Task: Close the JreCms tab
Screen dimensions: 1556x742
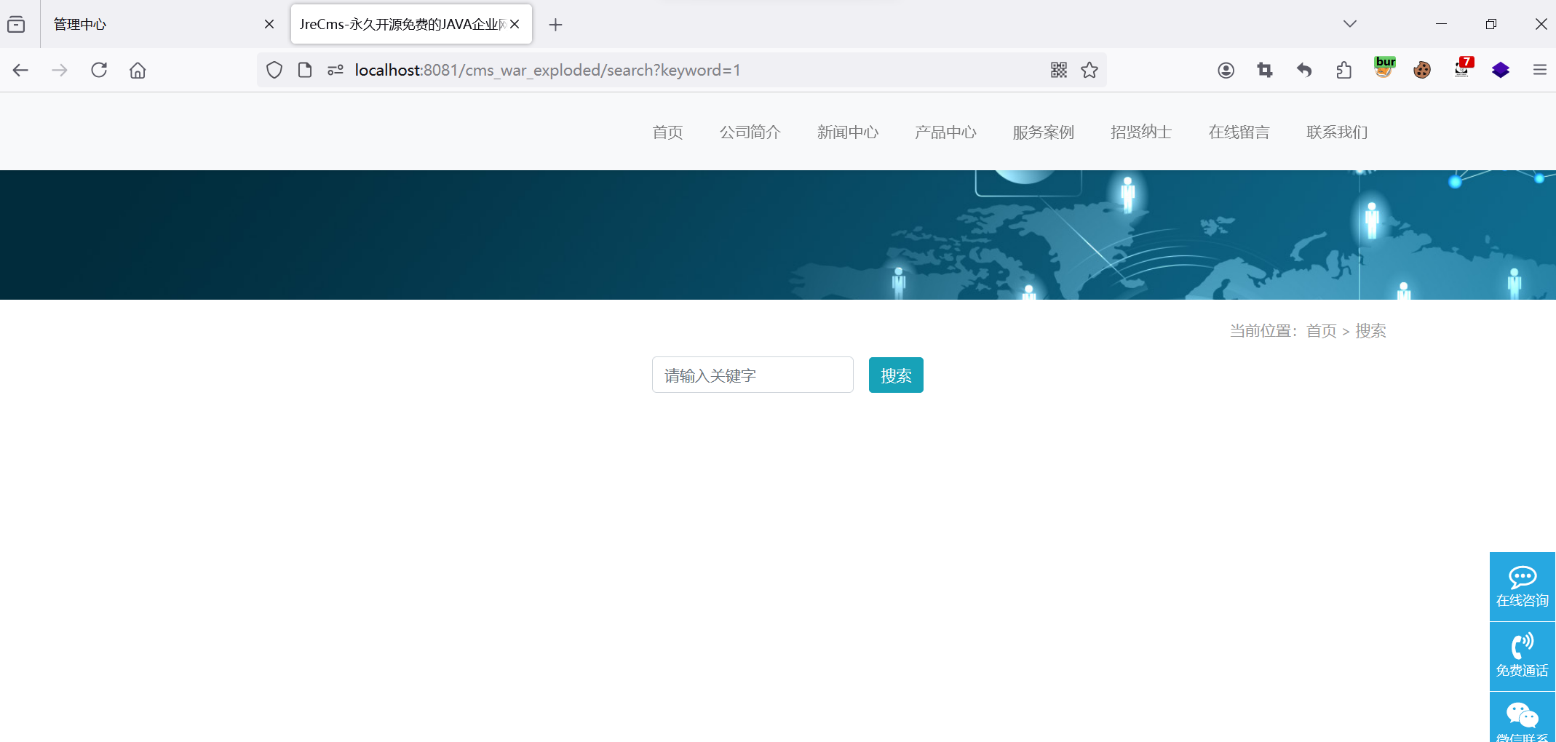Action: pyautogui.click(x=515, y=24)
